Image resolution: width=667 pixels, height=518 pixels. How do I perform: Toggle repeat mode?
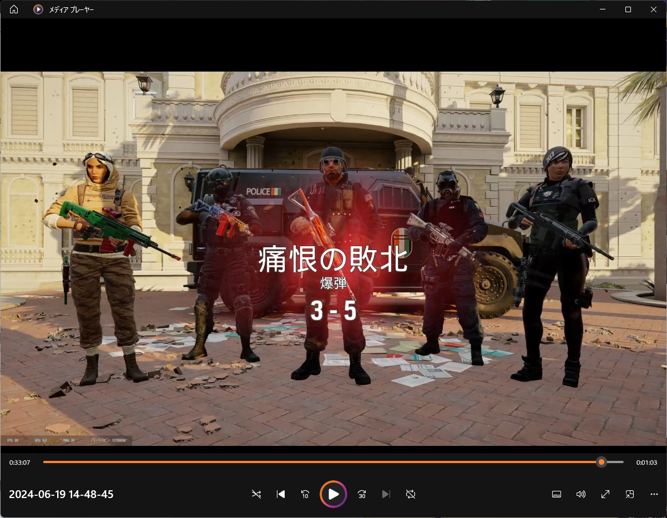(411, 494)
